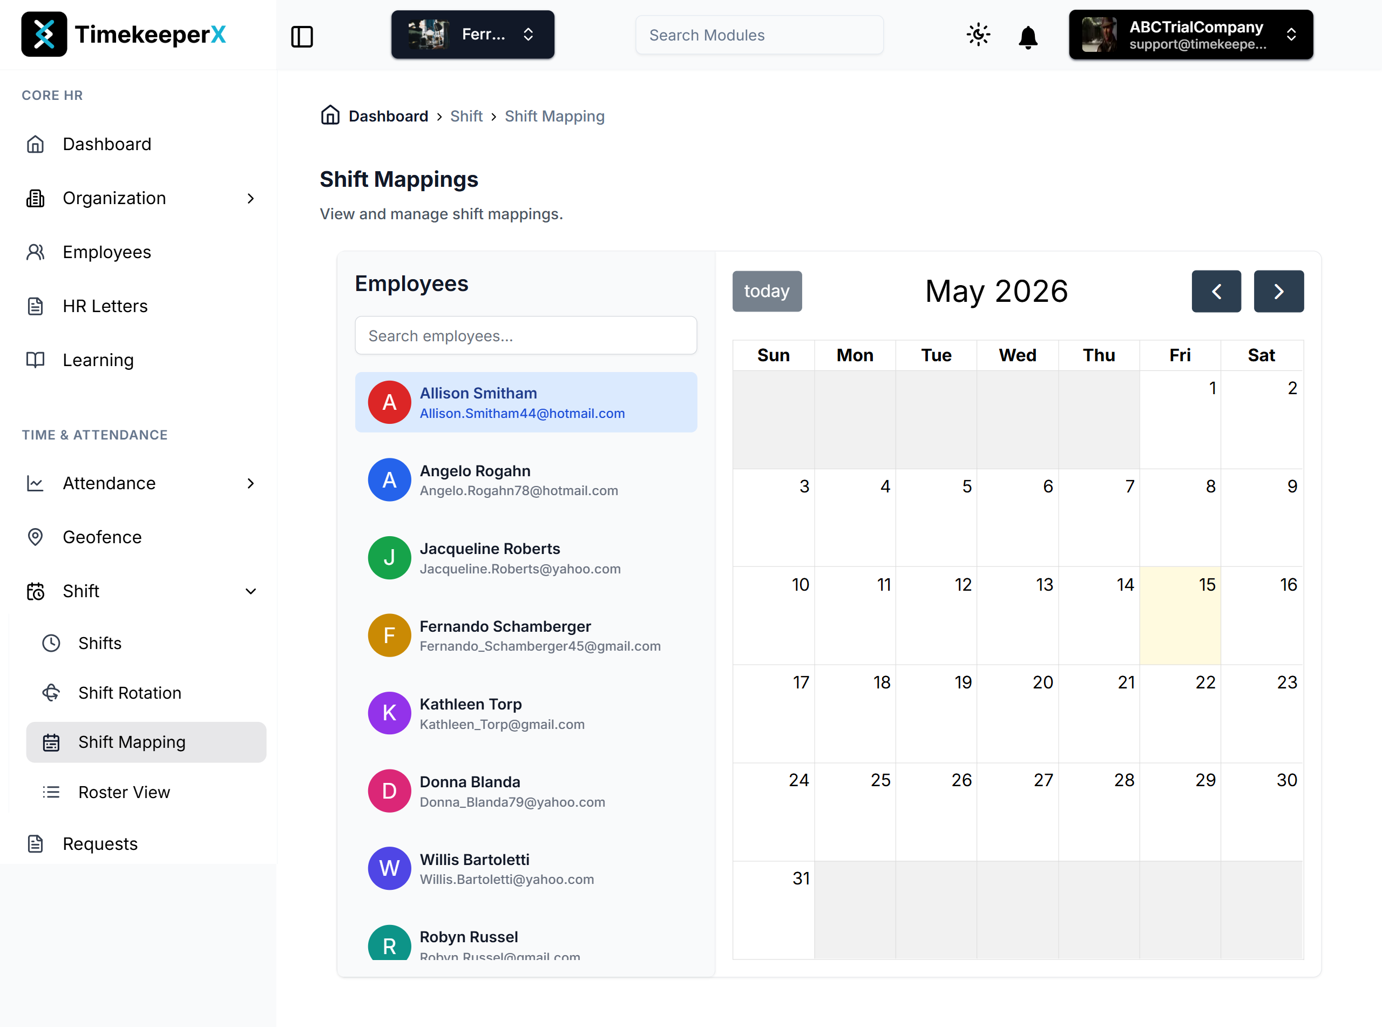Click the Learning book icon

[36, 360]
